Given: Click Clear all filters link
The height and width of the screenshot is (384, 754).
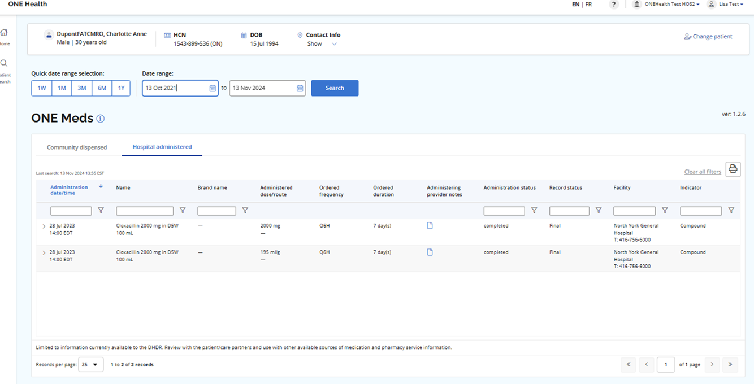Looking at the screenshot, I should tap(703, 172).
